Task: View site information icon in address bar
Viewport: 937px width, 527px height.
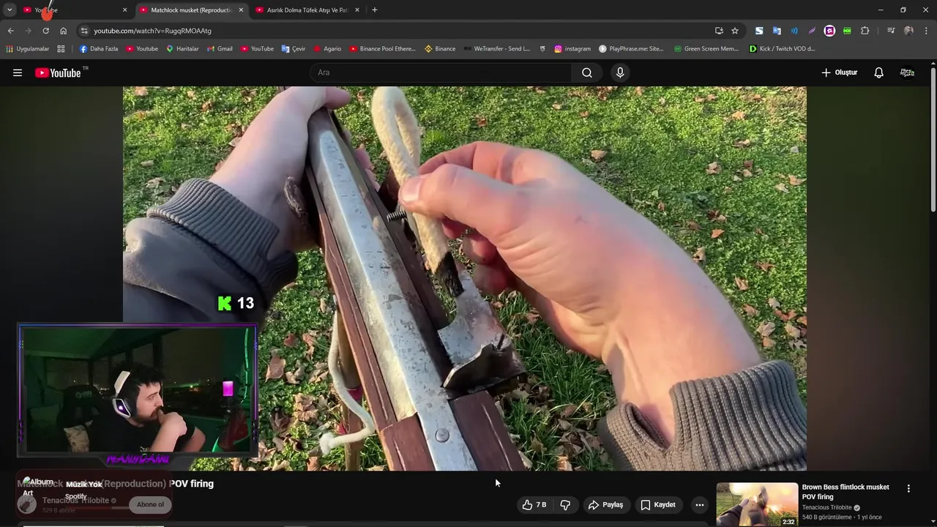Action: click(x=84, y=31)
